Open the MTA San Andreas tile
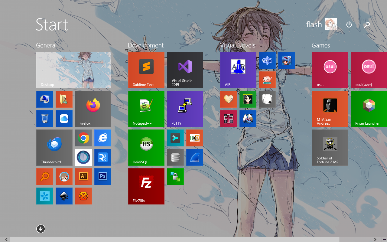This screenshot has height=242, width=387. pyautogui.click(x=330, y=109)
